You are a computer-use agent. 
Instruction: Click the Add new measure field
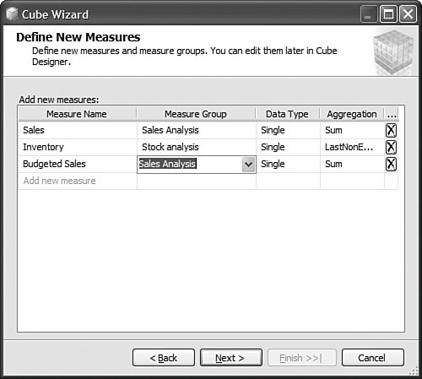(78, 181)
